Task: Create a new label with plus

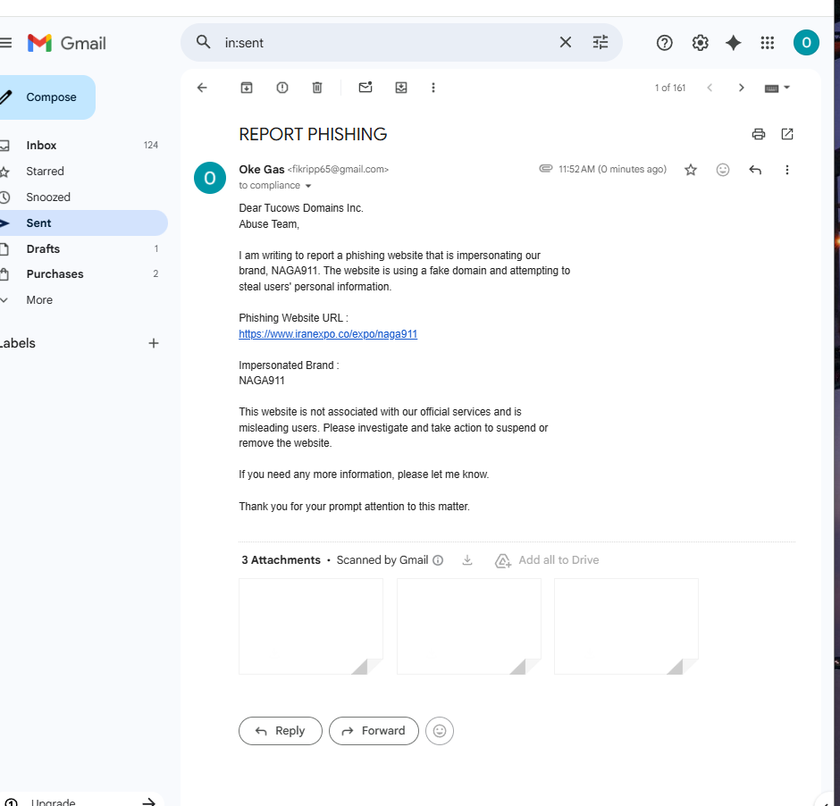Action: pos(153,343)
